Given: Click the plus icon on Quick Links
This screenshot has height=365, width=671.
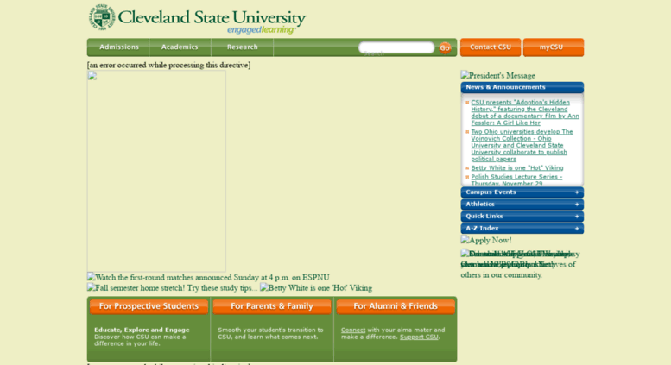Looking at the screenshot, I should click(x=577, y=217).
